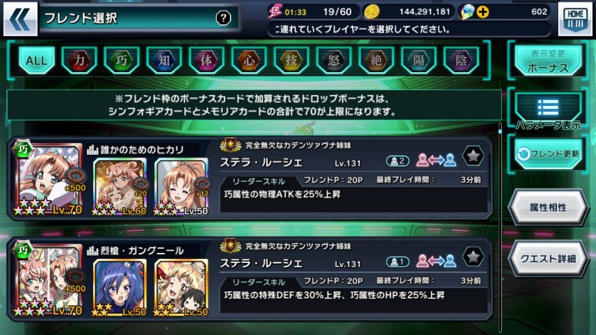This screenshot has height=335, width=596.
Task: Open クエスト詳細 button
Action: coord(548,259)
